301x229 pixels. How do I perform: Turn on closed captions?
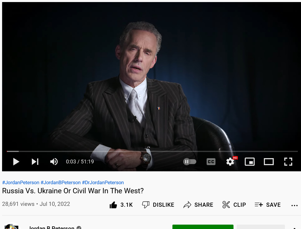tap(211, 162)
